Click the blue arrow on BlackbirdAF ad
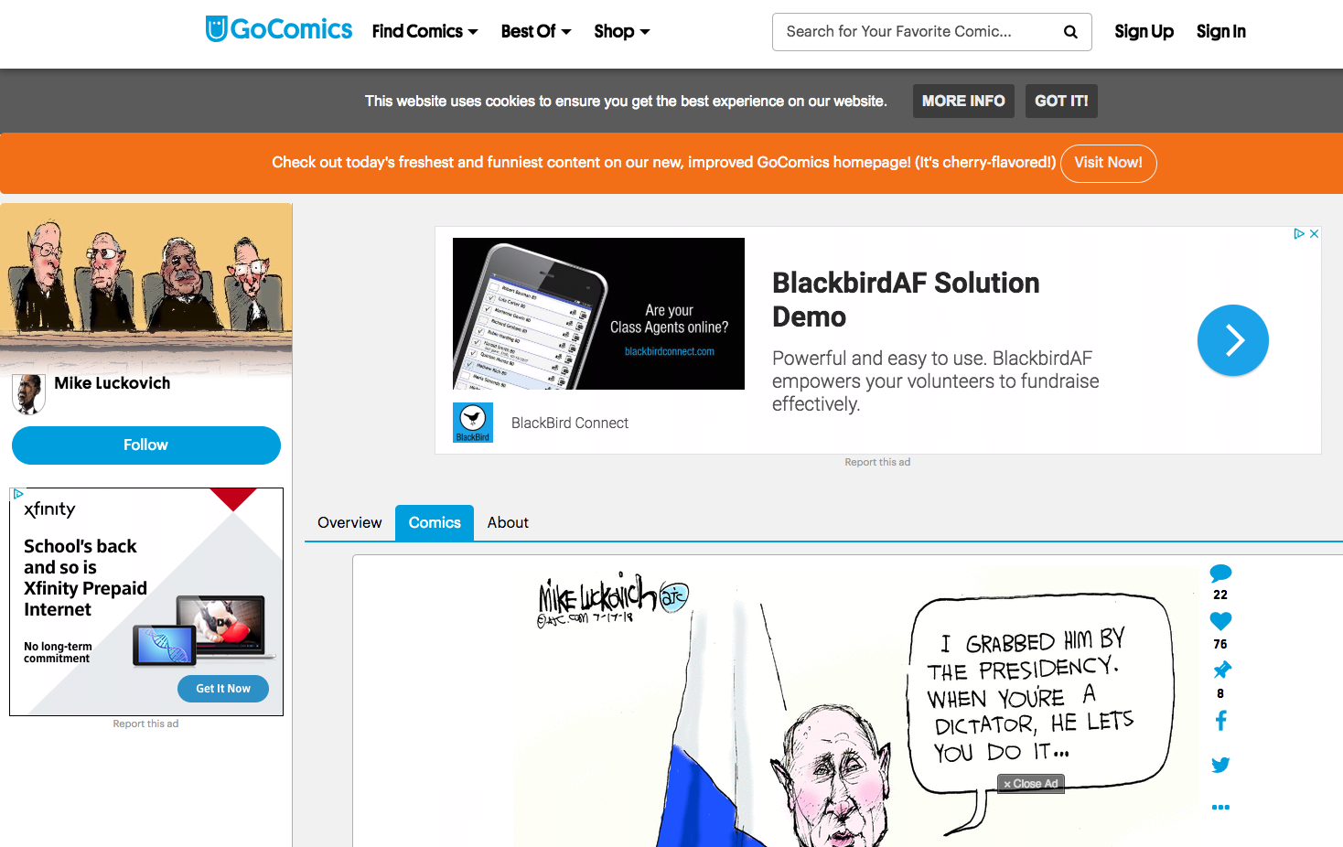Image resolution: width=1343 pixels, height=847 pixels. pos(1232,340)
